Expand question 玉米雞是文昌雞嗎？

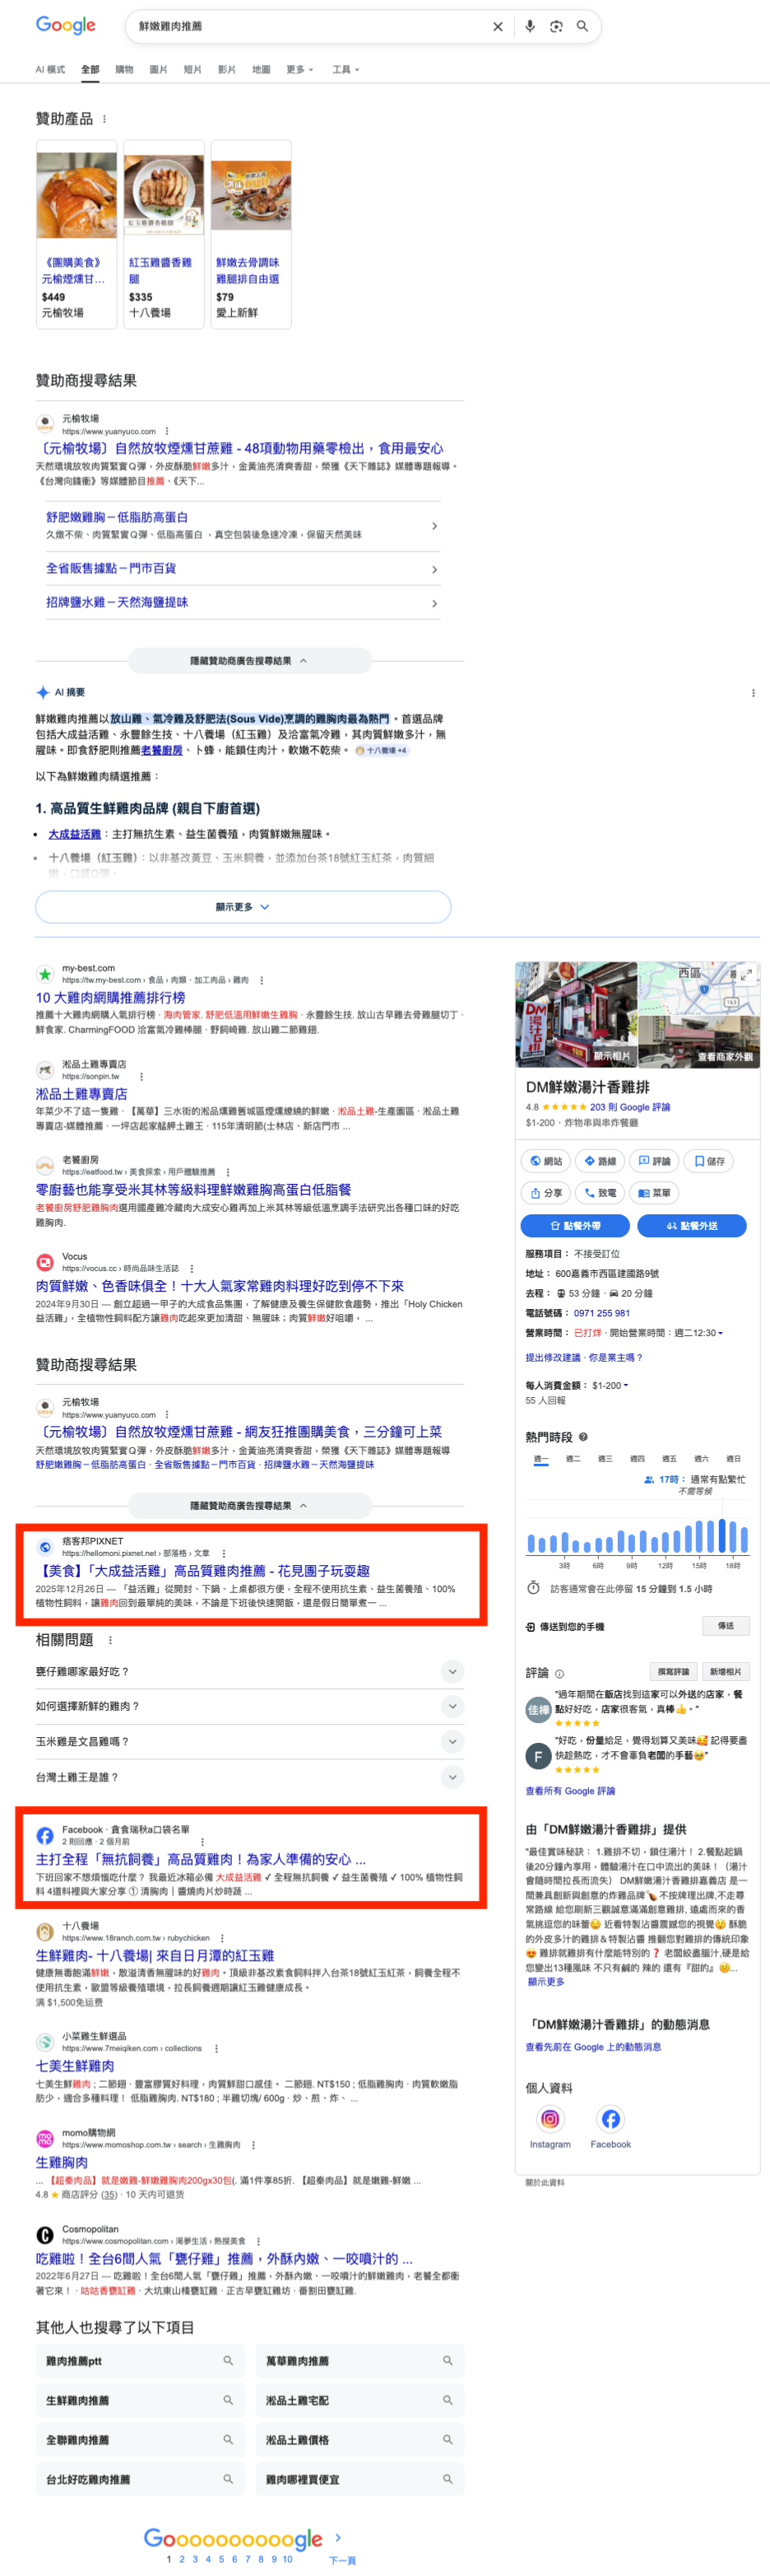tap(250, 1741)
